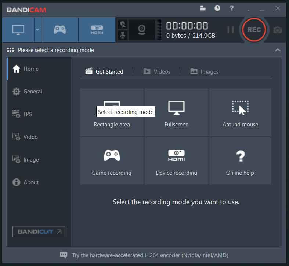Open output folder icon in title bar
Screen dimensions: 289x266
[x=203, y=8]
